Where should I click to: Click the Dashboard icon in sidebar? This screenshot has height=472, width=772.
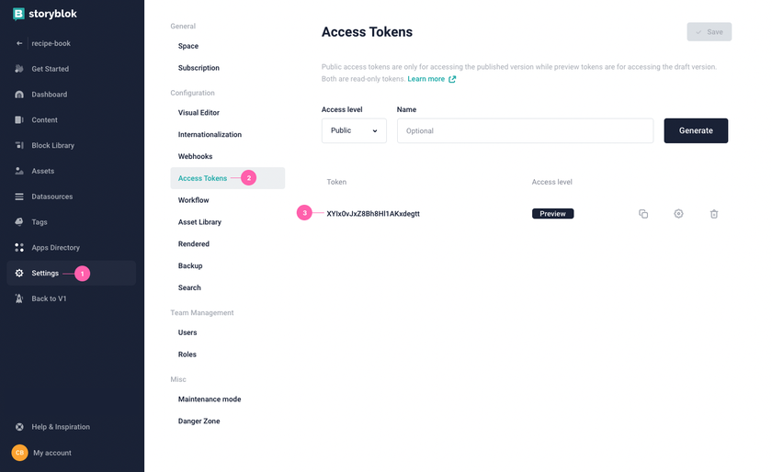click(19, 95)
